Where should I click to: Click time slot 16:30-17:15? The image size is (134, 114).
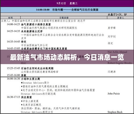click(x=13, y=97)
